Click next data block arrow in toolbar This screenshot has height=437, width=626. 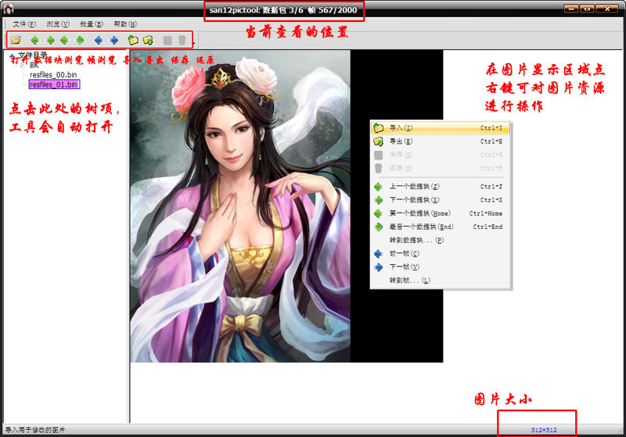coord(50,40)
